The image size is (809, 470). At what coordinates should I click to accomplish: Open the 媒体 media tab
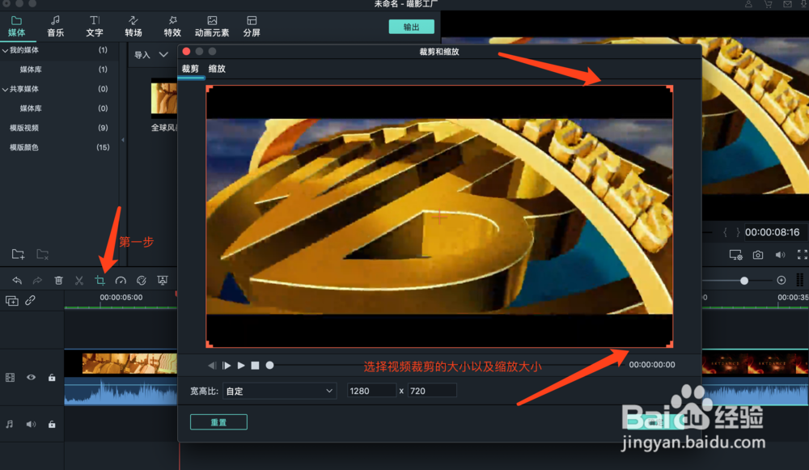point(16,27)
